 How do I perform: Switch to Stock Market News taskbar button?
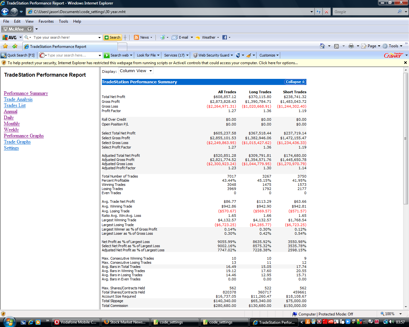tap(126, 322)
